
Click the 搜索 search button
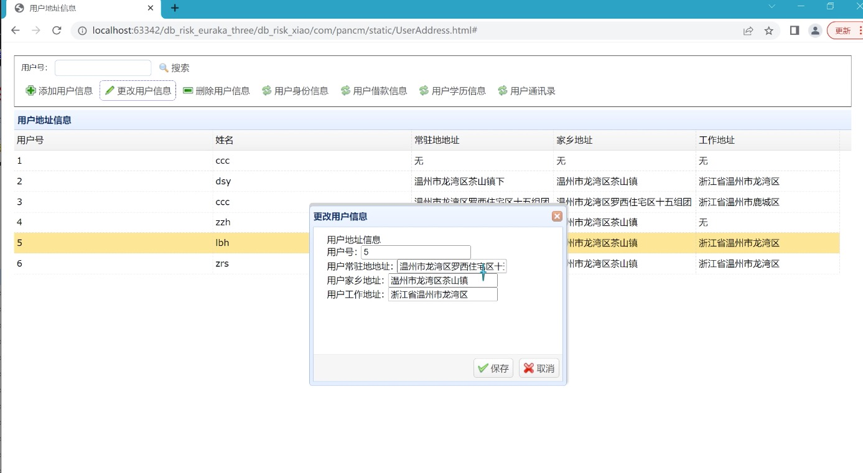(174, 68)
